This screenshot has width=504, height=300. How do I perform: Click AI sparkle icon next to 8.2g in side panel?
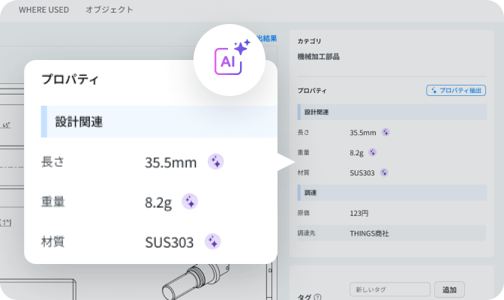click(373, 152)
